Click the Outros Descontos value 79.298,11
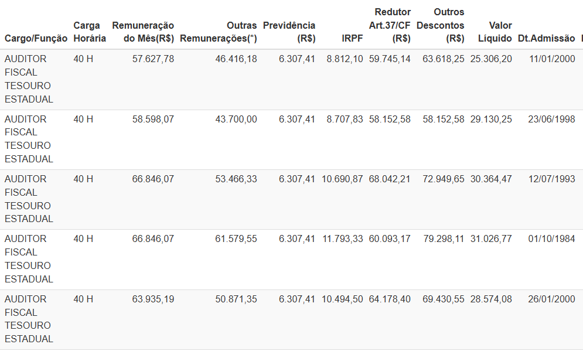The width and height of the screenshot is (583, 351). pyautogui.click(x=444, y=239)
